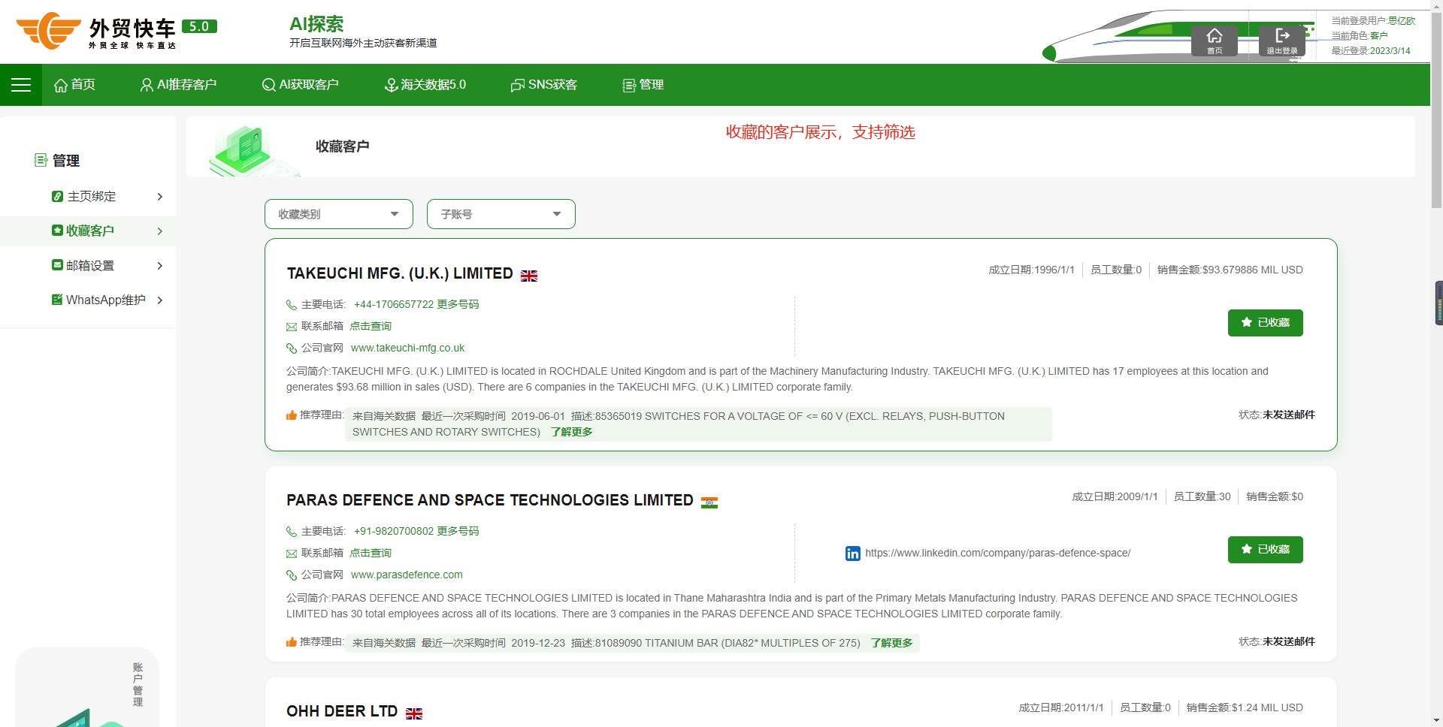
Task: Toggle 已收藏 for PARAS DEFENCE
Action: [x=1266, y=550]
